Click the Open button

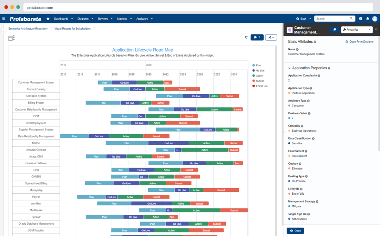click(x=295, y=231)
